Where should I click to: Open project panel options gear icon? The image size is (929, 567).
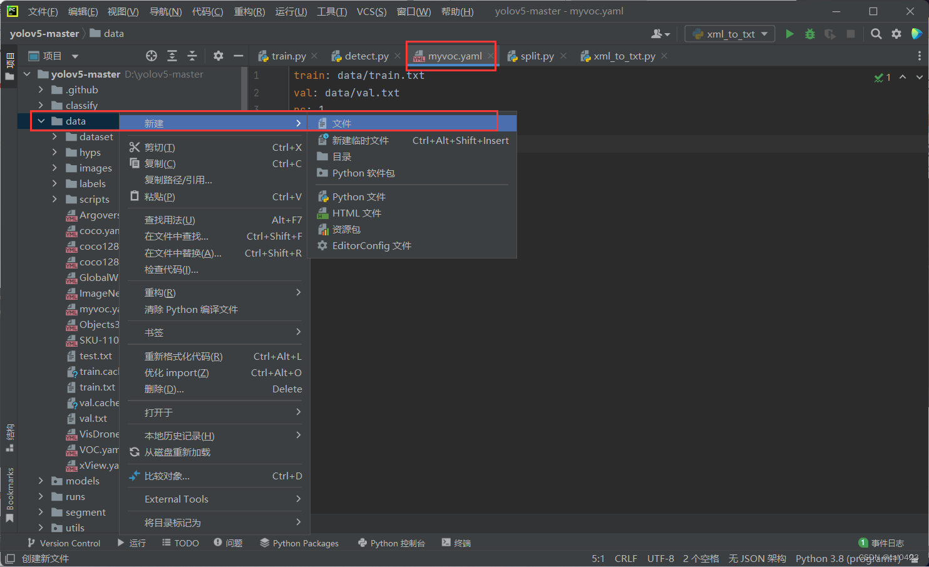(x=218, y=56)
